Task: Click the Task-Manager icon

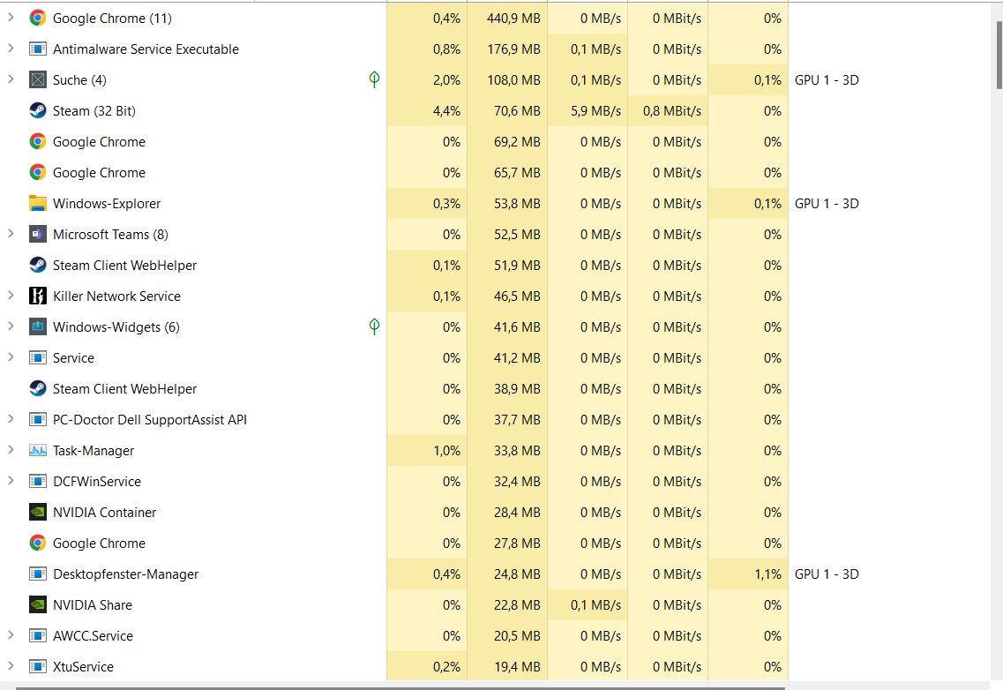Action: [x=38, y=450]
